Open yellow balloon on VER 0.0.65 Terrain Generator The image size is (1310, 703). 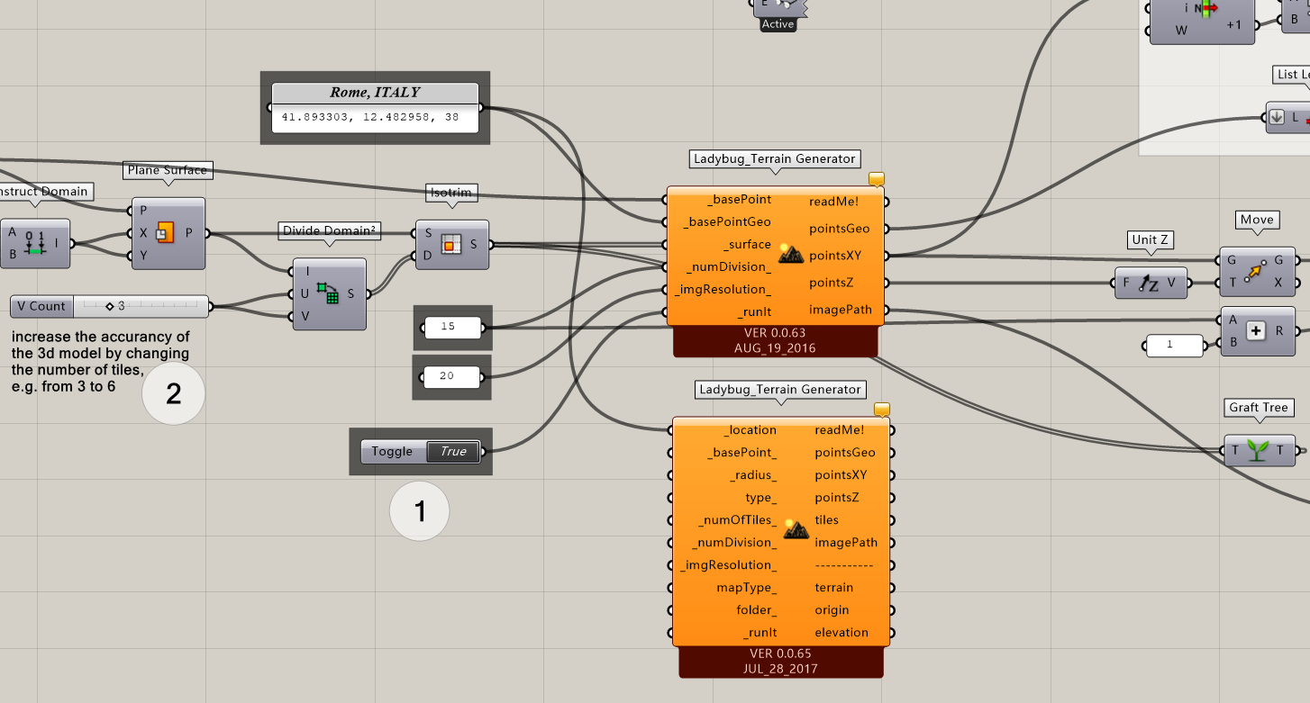tap(882, 410)
